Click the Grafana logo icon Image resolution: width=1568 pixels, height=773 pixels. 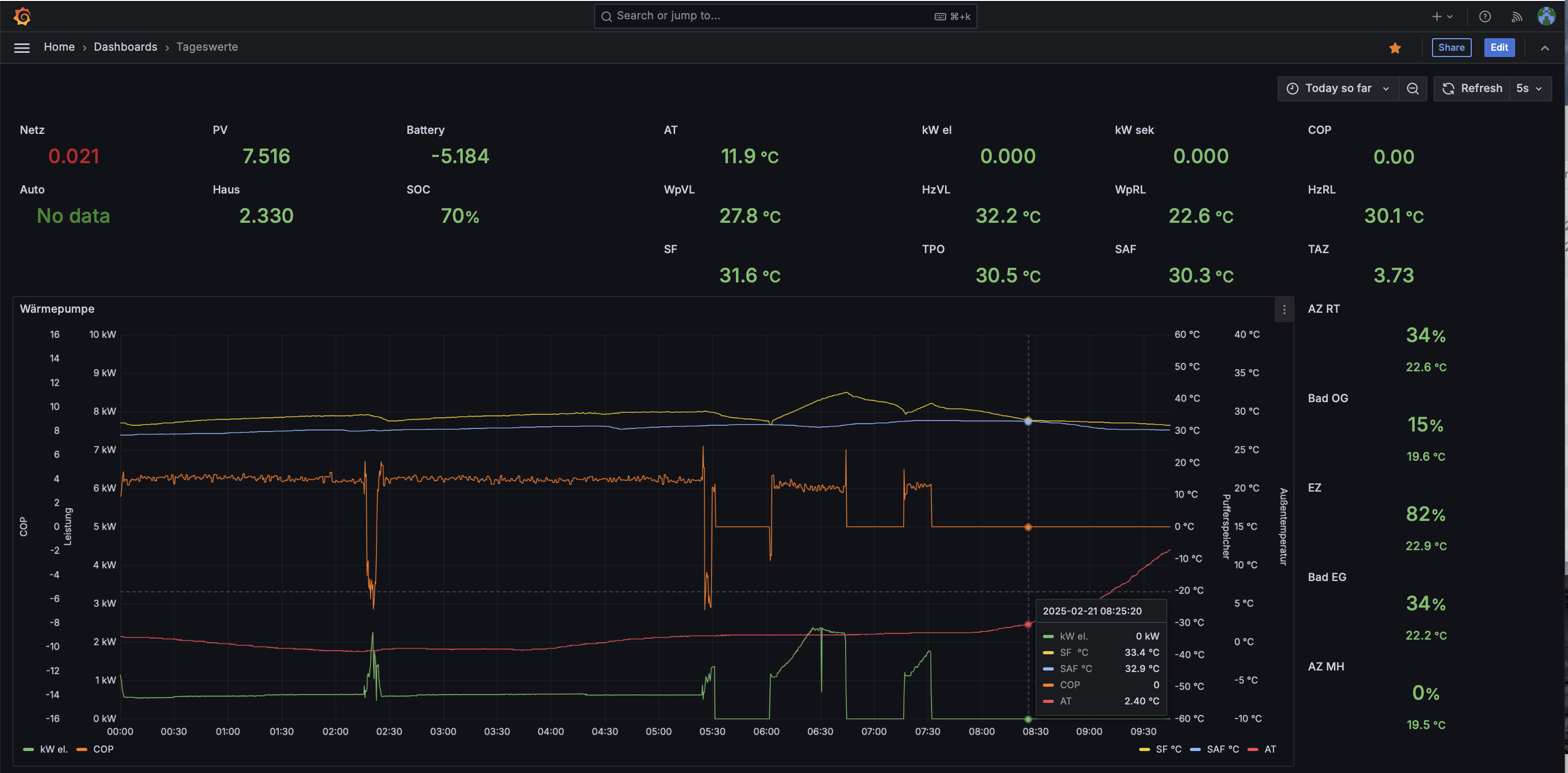point(22,16)
